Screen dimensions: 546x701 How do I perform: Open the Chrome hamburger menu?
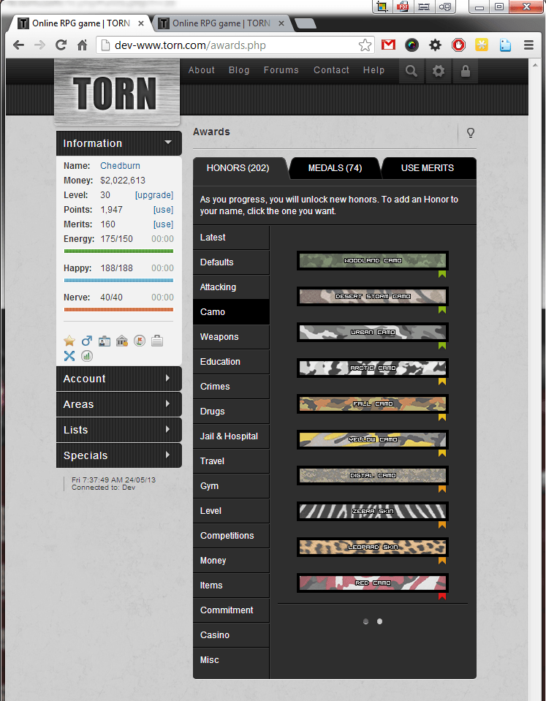click(528, 45)
